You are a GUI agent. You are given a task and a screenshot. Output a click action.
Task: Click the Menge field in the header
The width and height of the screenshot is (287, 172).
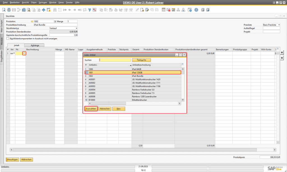tap(72, 21)
